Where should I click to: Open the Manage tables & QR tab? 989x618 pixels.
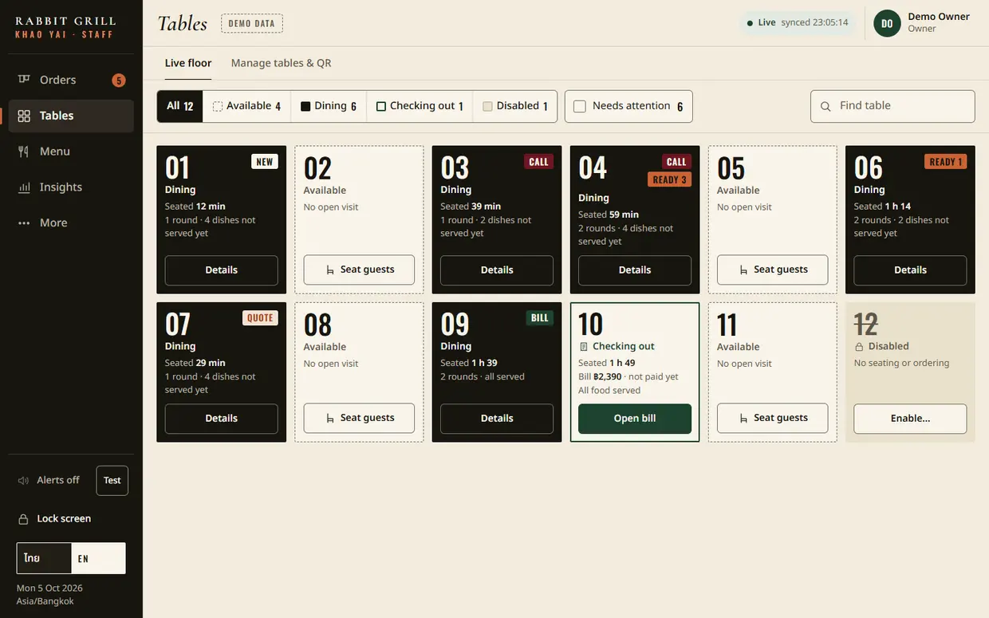[281, 63]
